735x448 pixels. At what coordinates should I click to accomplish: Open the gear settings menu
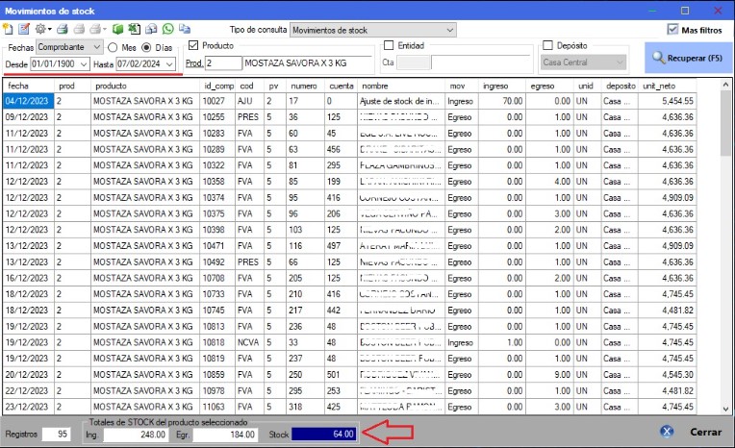click(42, 29)
